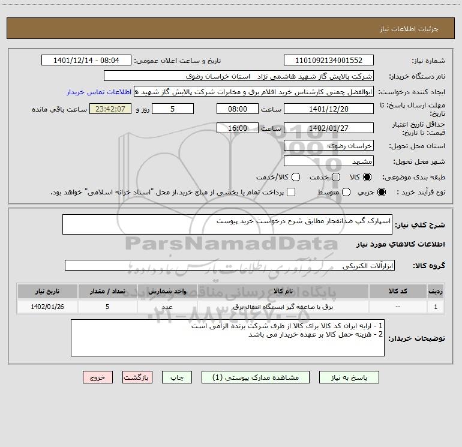Click the شهر محل تحویل field مشهد
Screen dimensions: 462x447
point(329,161)
